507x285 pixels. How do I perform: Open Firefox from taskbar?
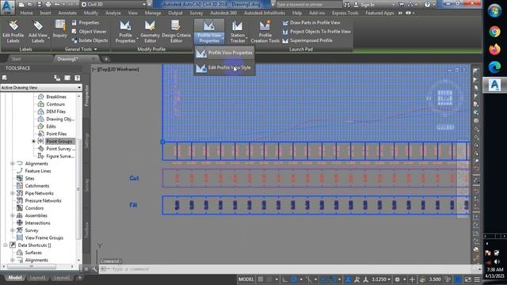(494, 49)
